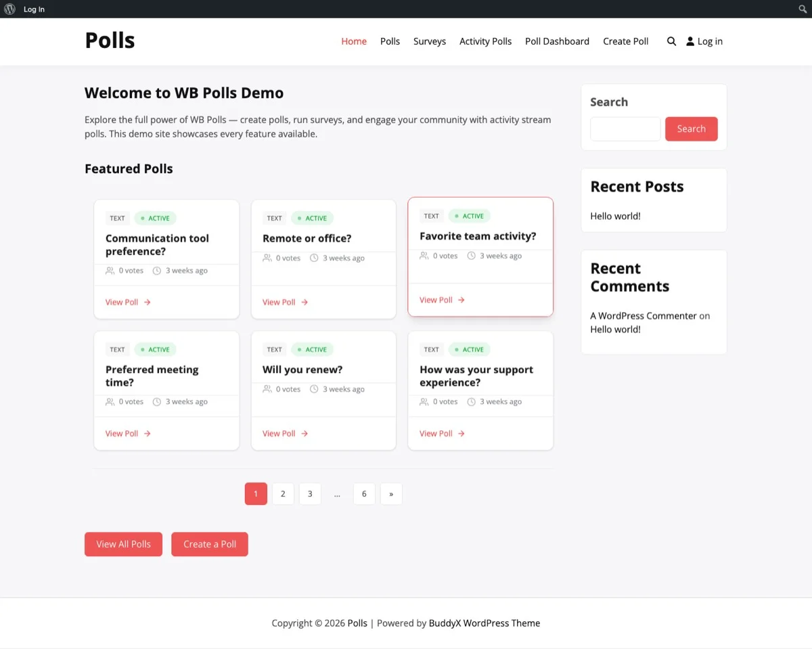Screen dimensions: 812x649
Task: Navigate to Activity Polls in the menu
Action: coord(485,41)
